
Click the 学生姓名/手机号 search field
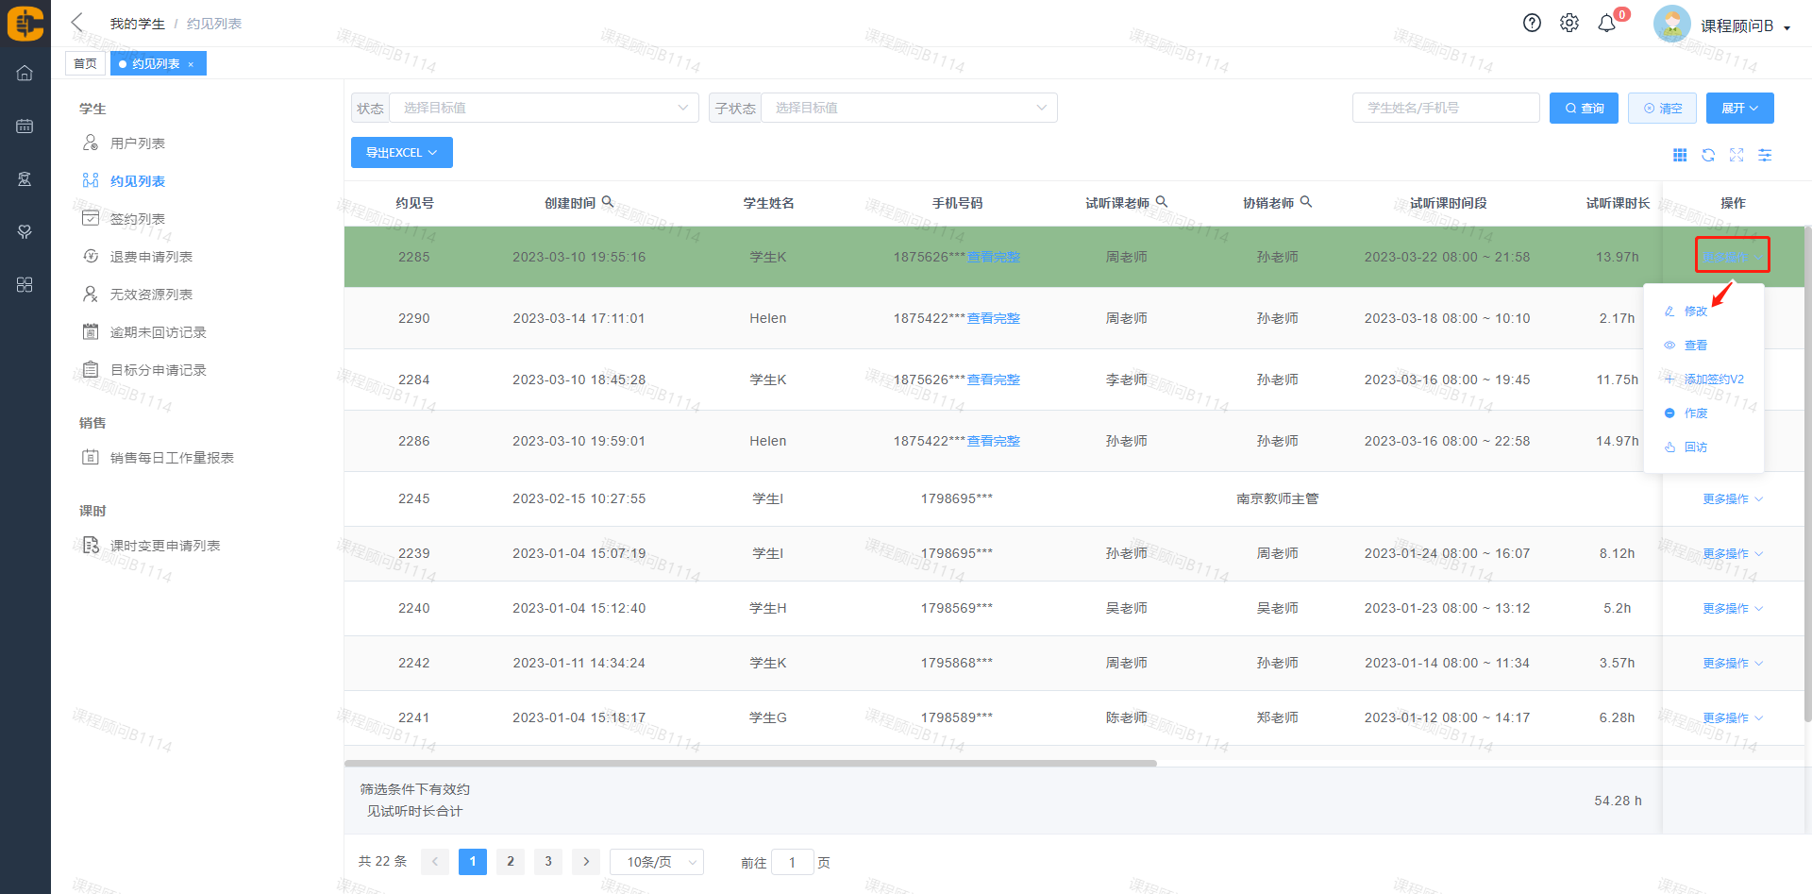[1445, 109]
